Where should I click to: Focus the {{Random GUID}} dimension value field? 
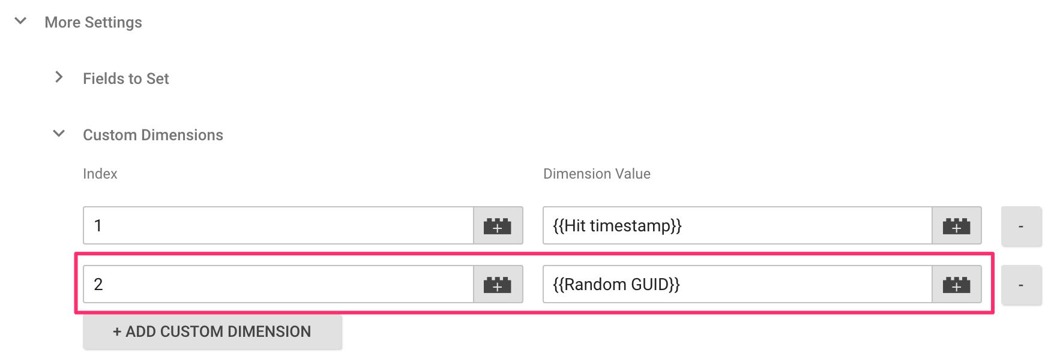click(x=738, y=284)
